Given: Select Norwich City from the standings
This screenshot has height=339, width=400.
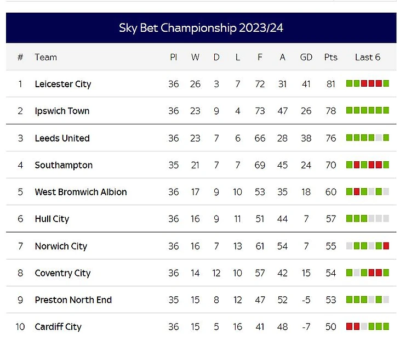Looking at the screenshot, I should pos(61,246).
